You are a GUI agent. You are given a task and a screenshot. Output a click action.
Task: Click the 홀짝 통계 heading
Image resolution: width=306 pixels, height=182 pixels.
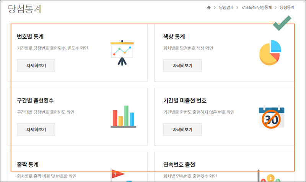tap(28, 164)
